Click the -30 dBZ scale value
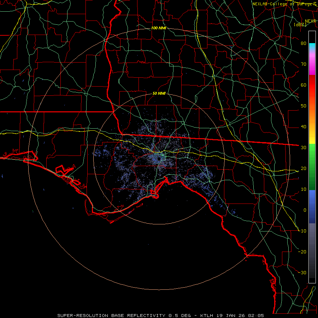 (x=302, y=272)
